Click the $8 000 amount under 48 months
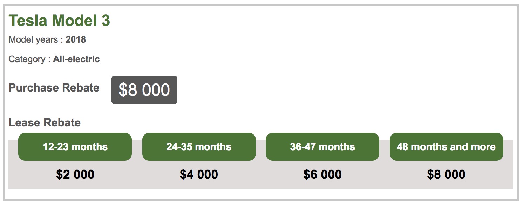This screenshot has width=523, height=204. click(446, 174)
